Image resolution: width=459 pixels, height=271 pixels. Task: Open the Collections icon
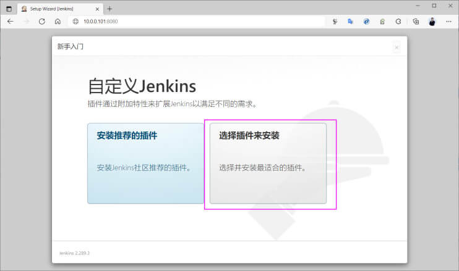[416, 22]
